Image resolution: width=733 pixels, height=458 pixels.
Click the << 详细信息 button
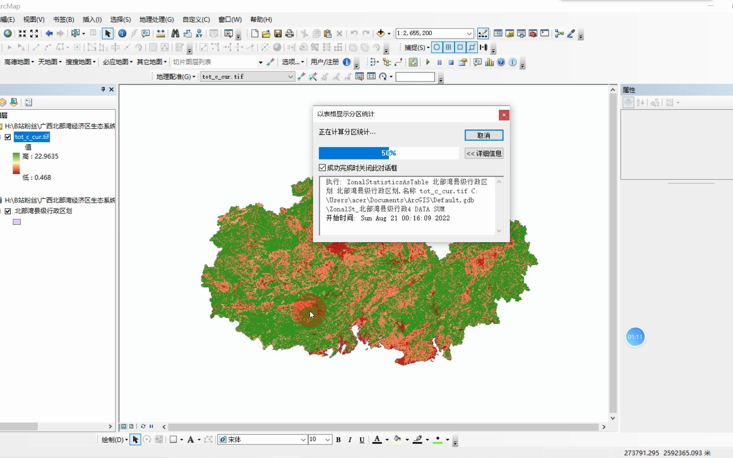click(x=484, y=154)
